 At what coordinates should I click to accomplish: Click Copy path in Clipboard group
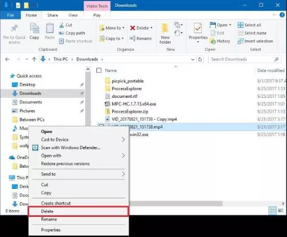coord(72,33)
